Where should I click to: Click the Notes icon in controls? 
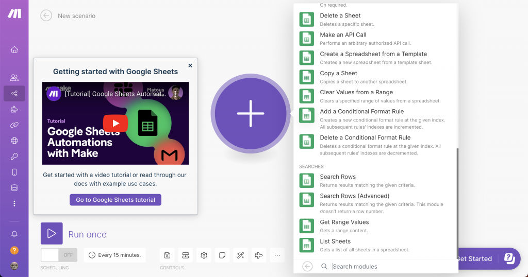[222, 255]
